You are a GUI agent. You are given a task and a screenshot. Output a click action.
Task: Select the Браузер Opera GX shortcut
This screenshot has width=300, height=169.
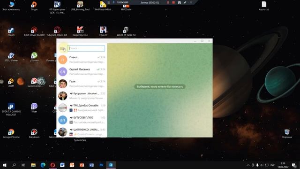click(x=57, y=31)
